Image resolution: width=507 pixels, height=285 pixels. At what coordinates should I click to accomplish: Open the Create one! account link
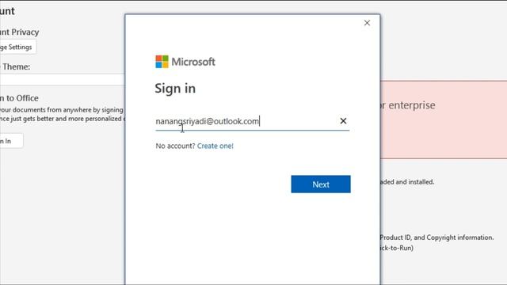point(215,146)
